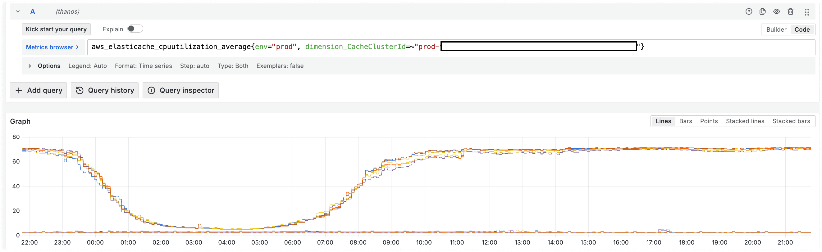Click Kick start your query button
The height and width of the screenshot is (252, 822).
56,29
